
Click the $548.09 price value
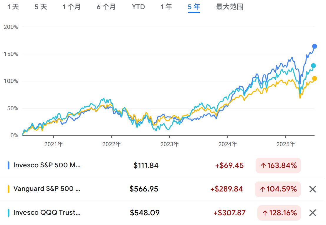coord(145,213)
